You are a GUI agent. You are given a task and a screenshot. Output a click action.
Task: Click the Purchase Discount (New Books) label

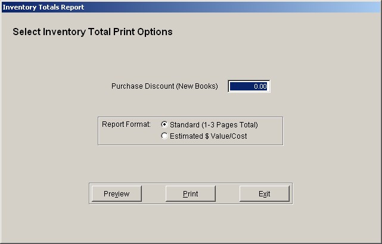point(164,86)
